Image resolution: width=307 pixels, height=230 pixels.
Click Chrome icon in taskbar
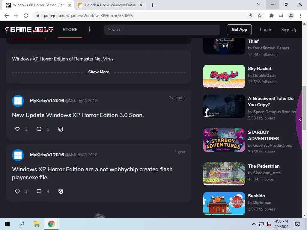[x=51, y=224]
